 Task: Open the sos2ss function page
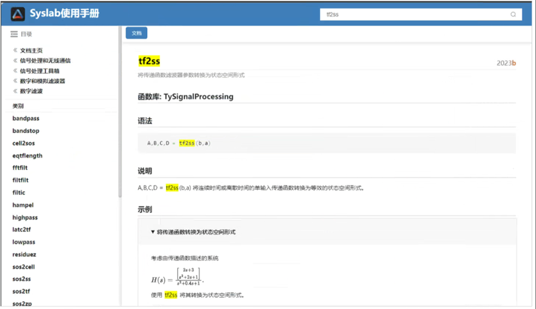click(22, 279)
